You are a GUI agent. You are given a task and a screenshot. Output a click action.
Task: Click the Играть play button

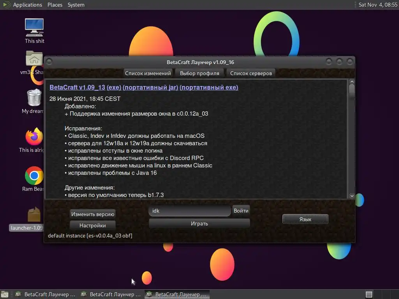(199, 223)
